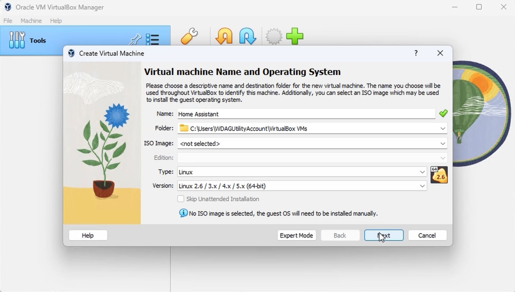The height and width of the screenshot is (292, 515).
Task: Open the Tools pane hamburger menu icon
Action: tap(152, 40)
